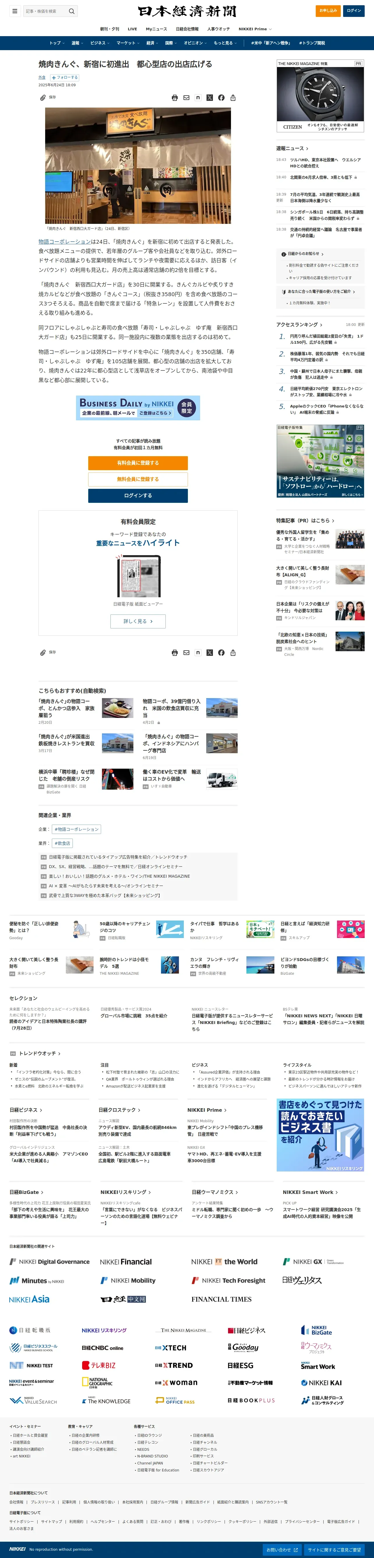The width and height of the screenshot is (374, 1558).
Task: Open the hamburger menu in the header
Action: [x=15, y=11]
